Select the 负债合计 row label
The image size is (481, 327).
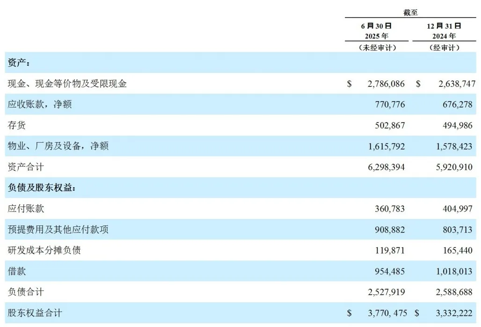tap(26, 292)
